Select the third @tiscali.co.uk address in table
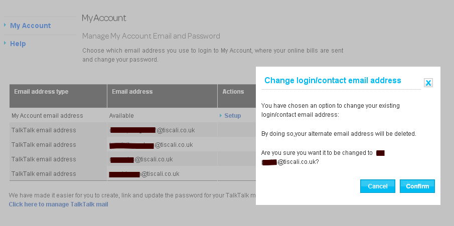 click(x=141, y=159)
